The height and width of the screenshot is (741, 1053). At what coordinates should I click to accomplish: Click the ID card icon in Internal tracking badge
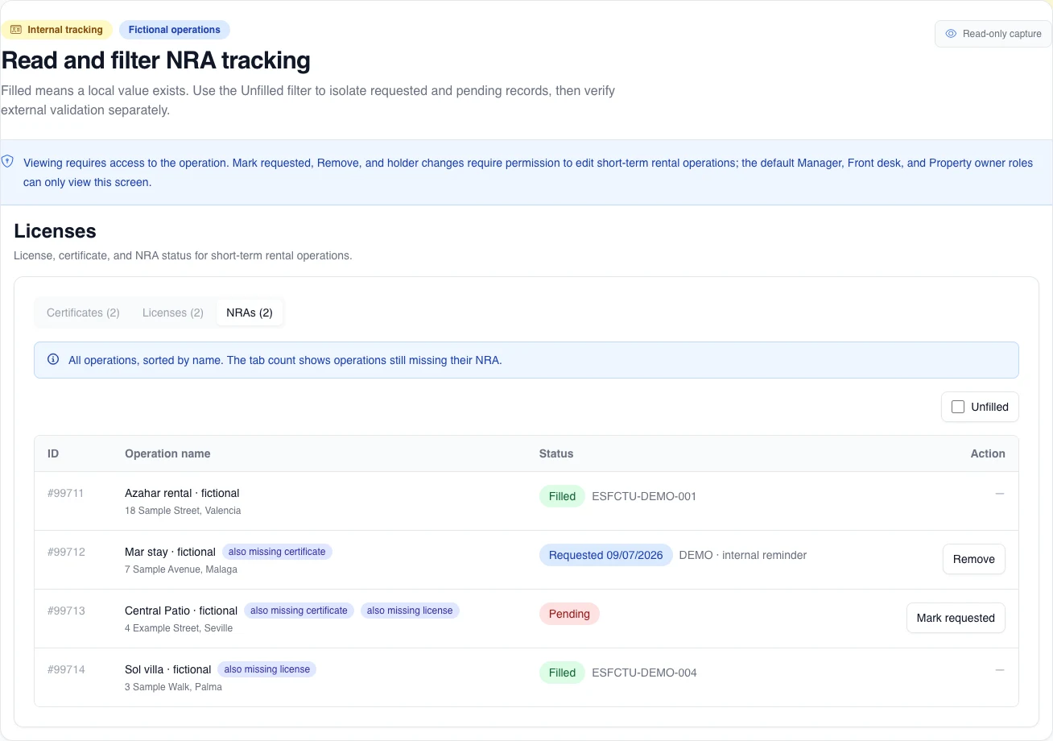coord(16,30)
